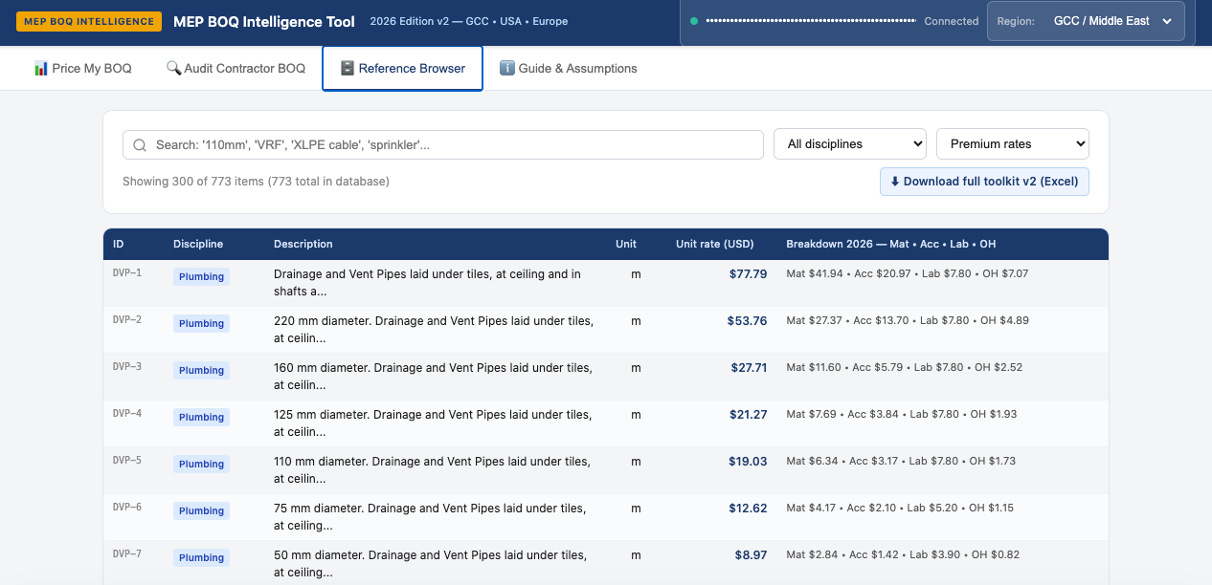
Task: Click the masked API key field
Action: click(x=811, y=21)
